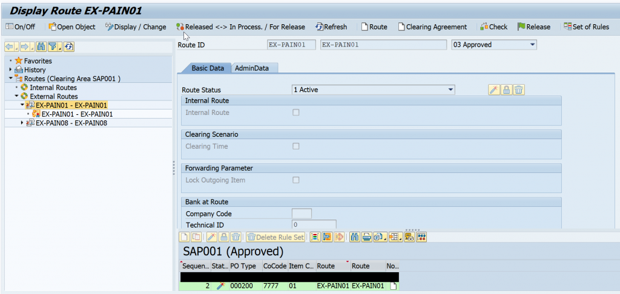Collapse the External Routes node
The image size is (620, 294).
click(16, 96)
